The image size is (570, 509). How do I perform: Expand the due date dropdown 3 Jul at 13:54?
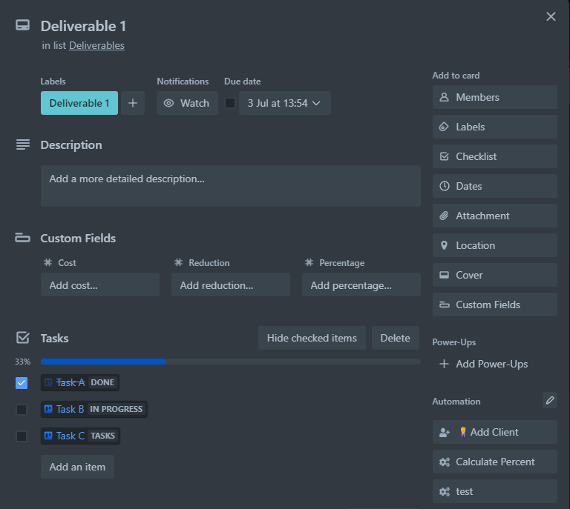coord(284,103)
